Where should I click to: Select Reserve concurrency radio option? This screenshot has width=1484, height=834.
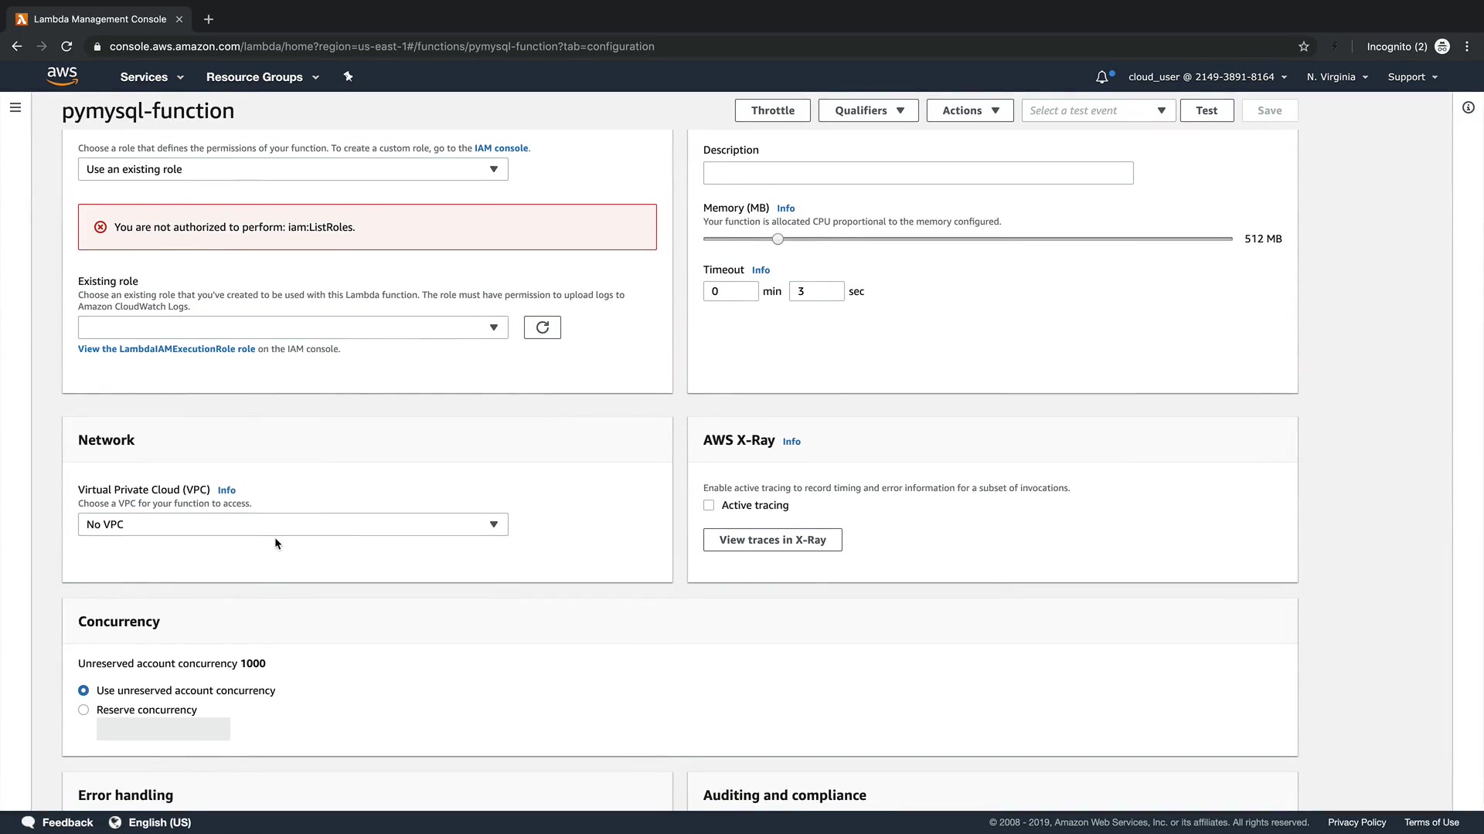pyautogui.click(x=83, y=710)
